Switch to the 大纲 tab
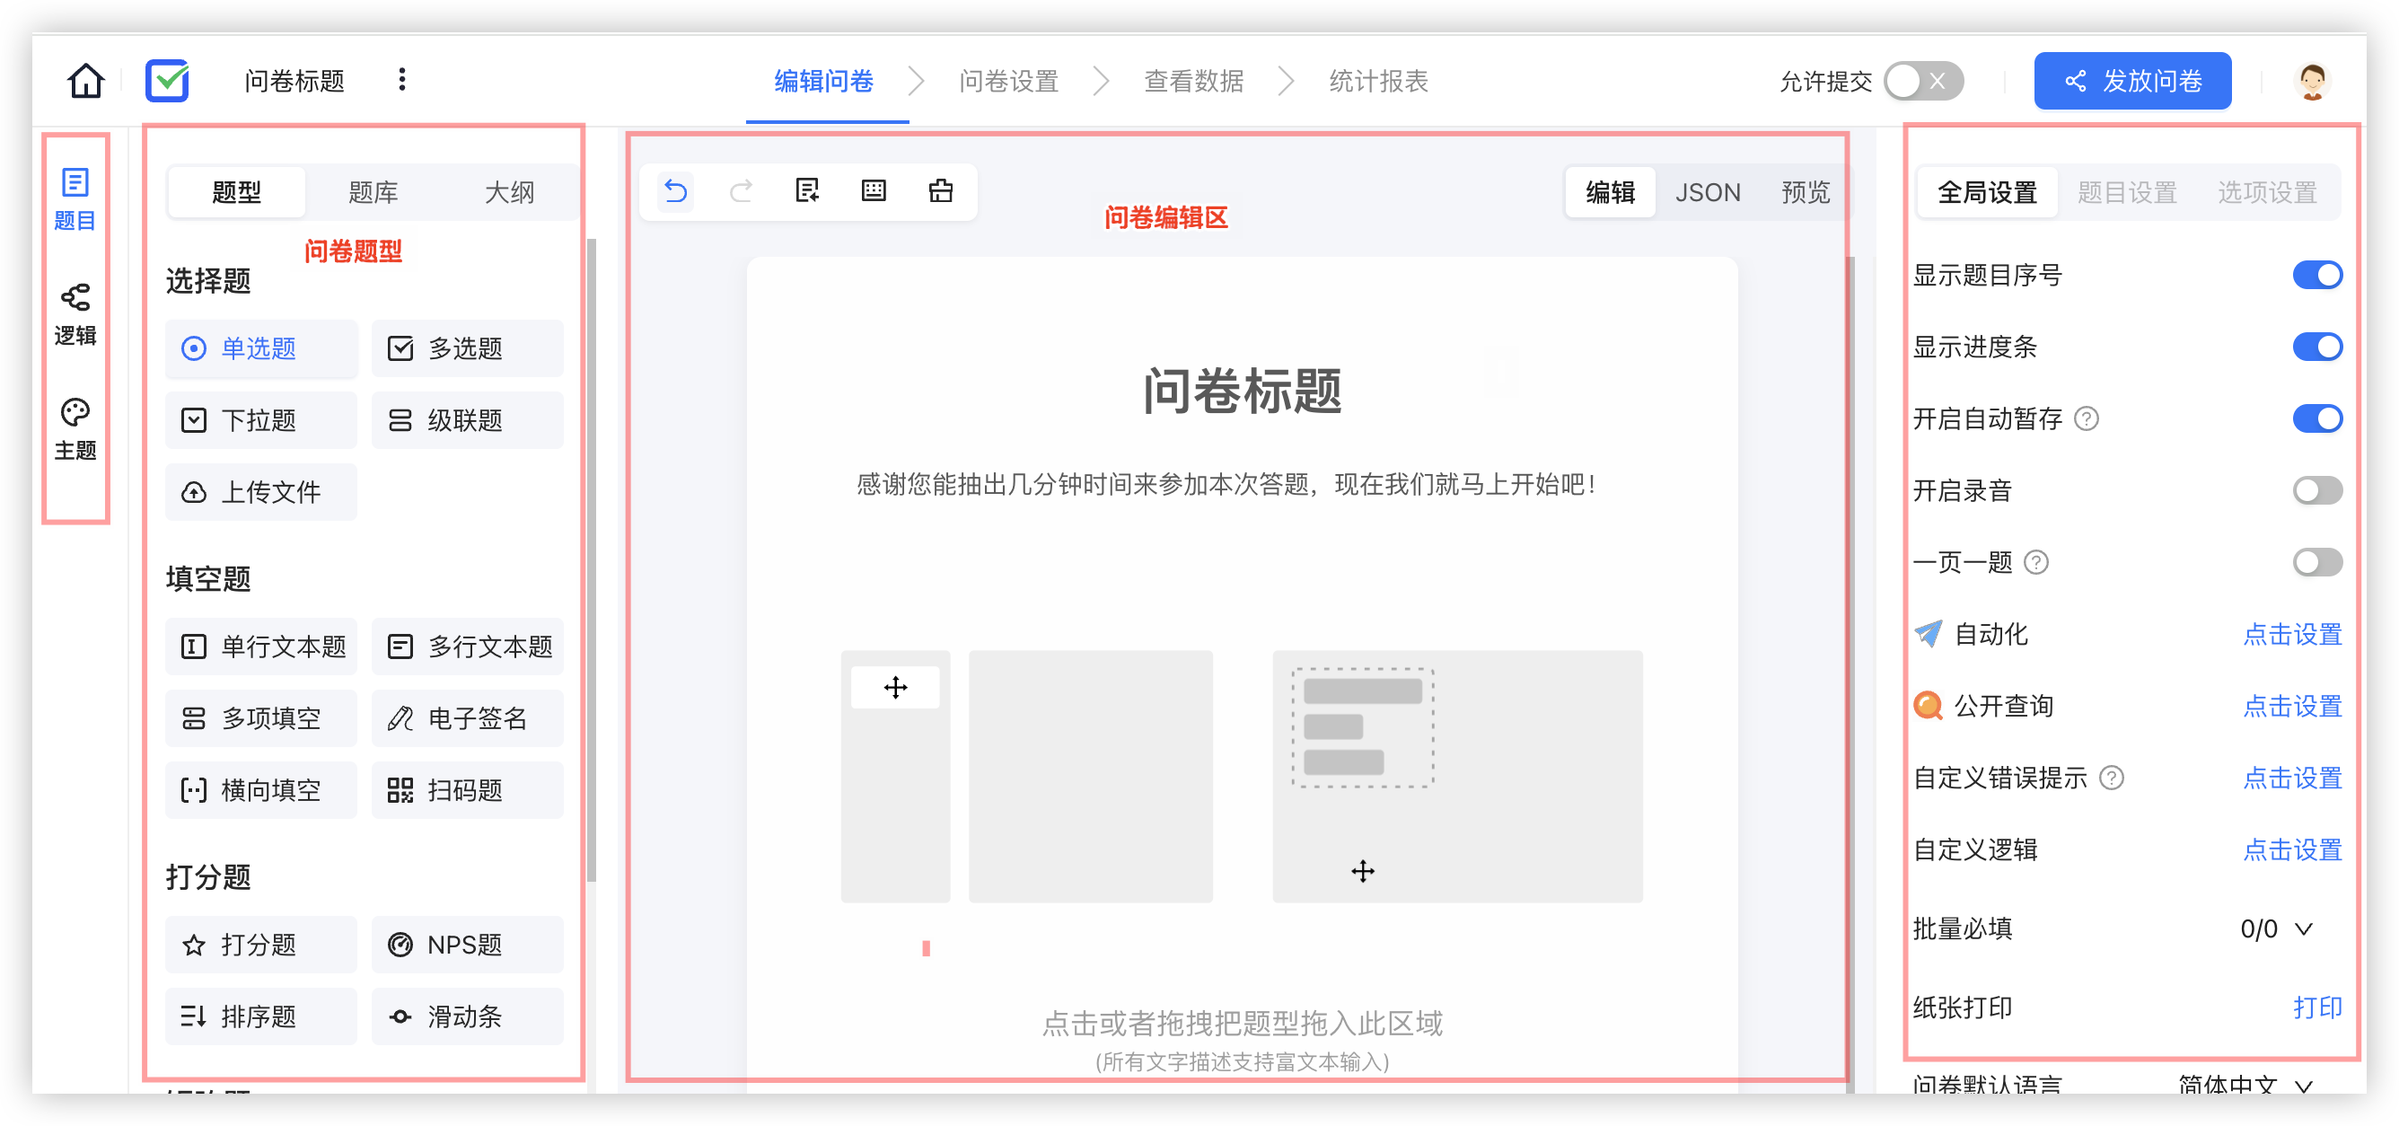Screen dimensions: 2399x1126 [x=509, y=192]
